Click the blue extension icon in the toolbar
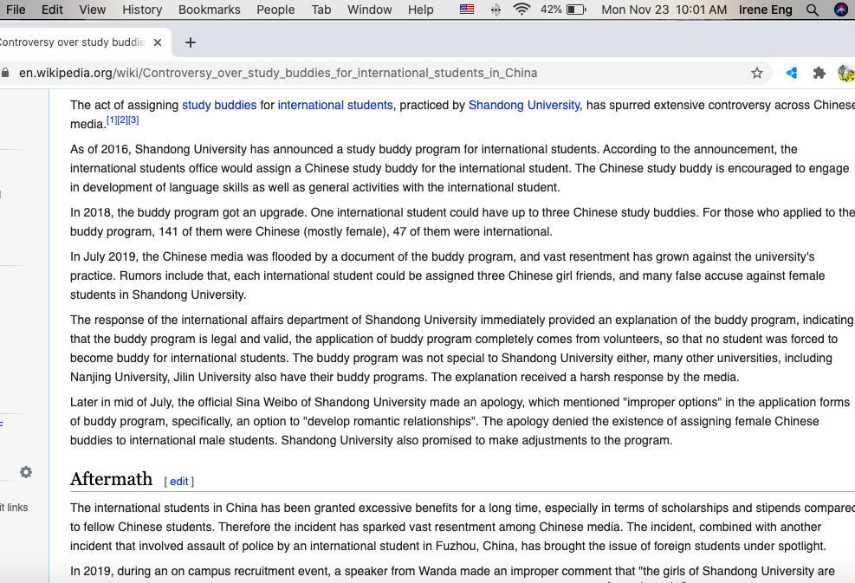Viewport: 855px width, 583px height. [x=791, y=73]
